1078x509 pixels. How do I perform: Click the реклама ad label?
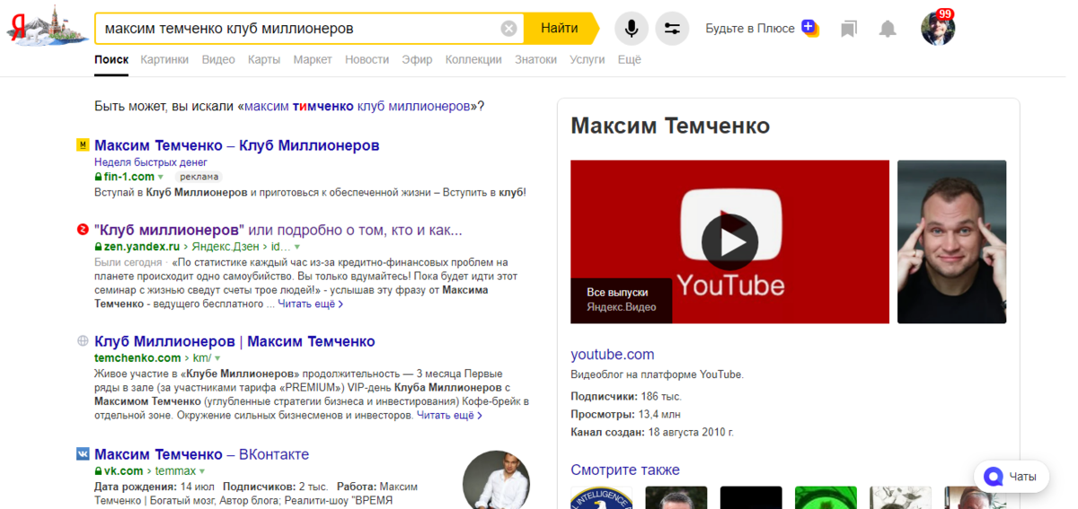tap(199, 177)
